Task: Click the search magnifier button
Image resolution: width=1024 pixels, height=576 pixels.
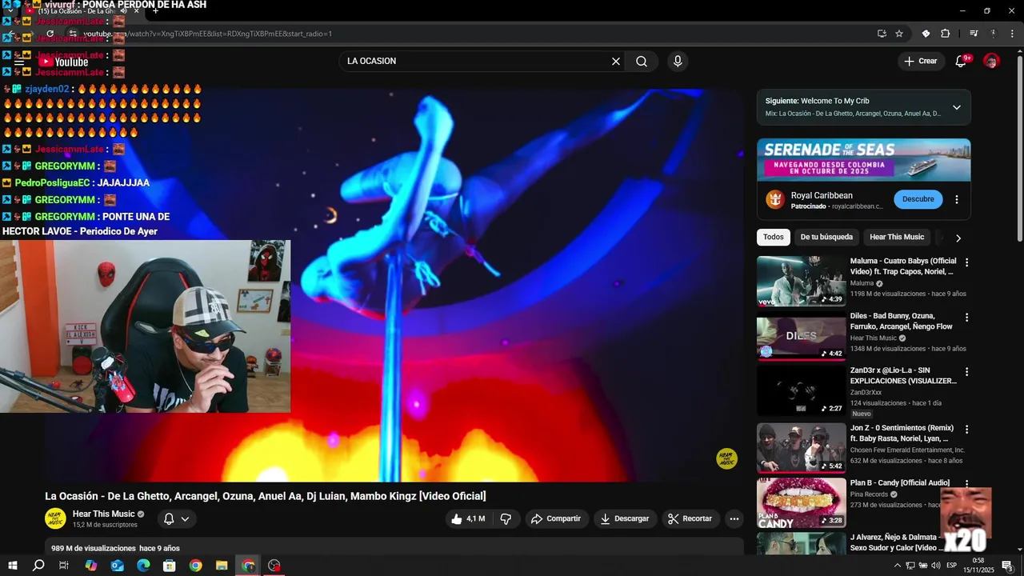Action: [642, 62]
